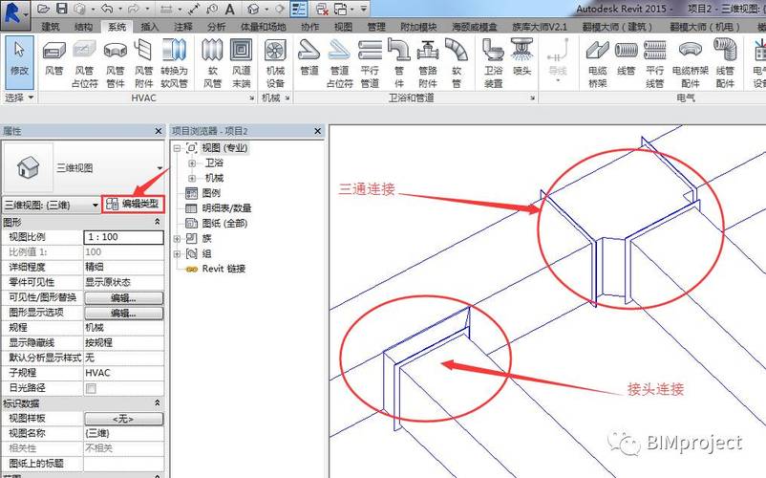Select 图纸 (全部) in project browser
The image size is (766, 478).
(x=224, y=224)
